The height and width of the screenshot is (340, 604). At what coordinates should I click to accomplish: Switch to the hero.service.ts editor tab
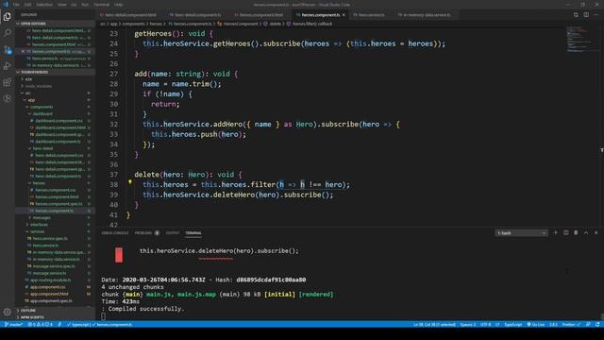click(372, 15)
